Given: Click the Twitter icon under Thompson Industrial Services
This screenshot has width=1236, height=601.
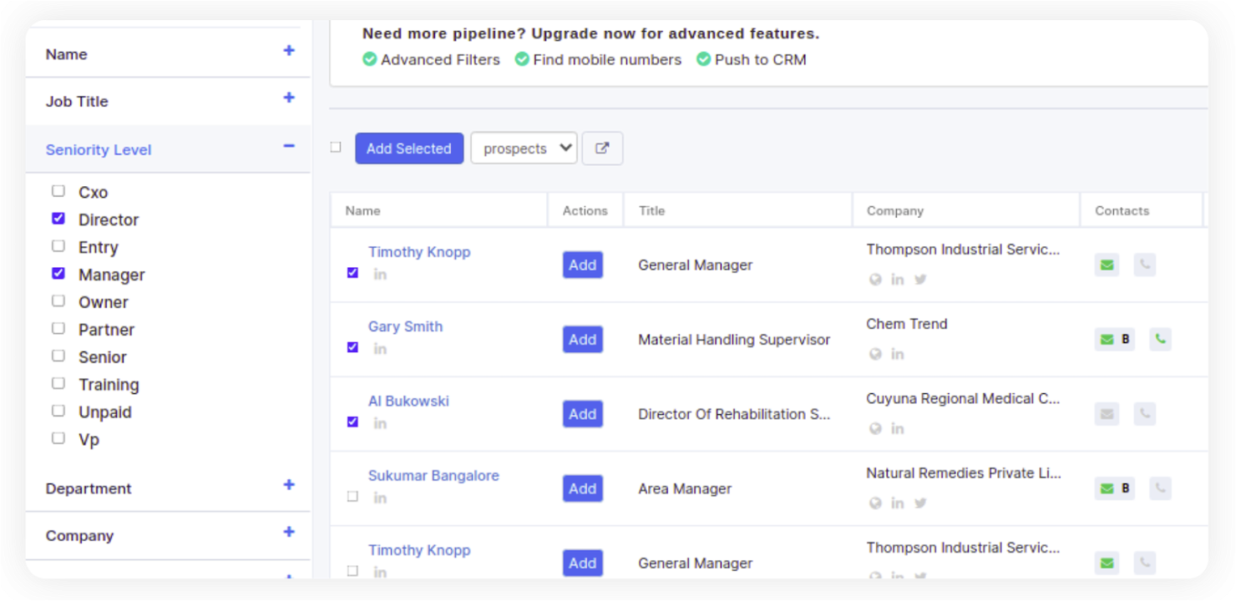Looking at the screenshot, I should tap(920, 280).
